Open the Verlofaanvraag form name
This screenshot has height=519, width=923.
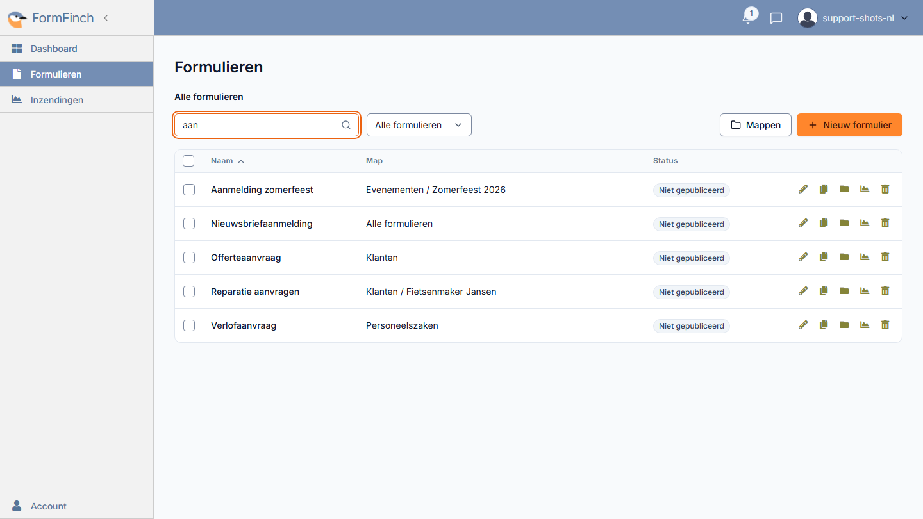[244, 325]
